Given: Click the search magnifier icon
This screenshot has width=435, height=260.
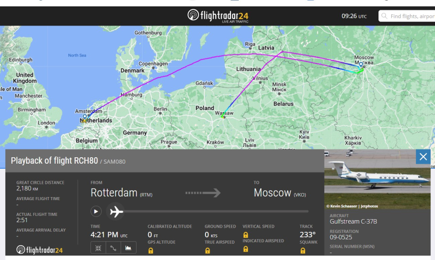Looking at the screenshot, I should [384, 16].
